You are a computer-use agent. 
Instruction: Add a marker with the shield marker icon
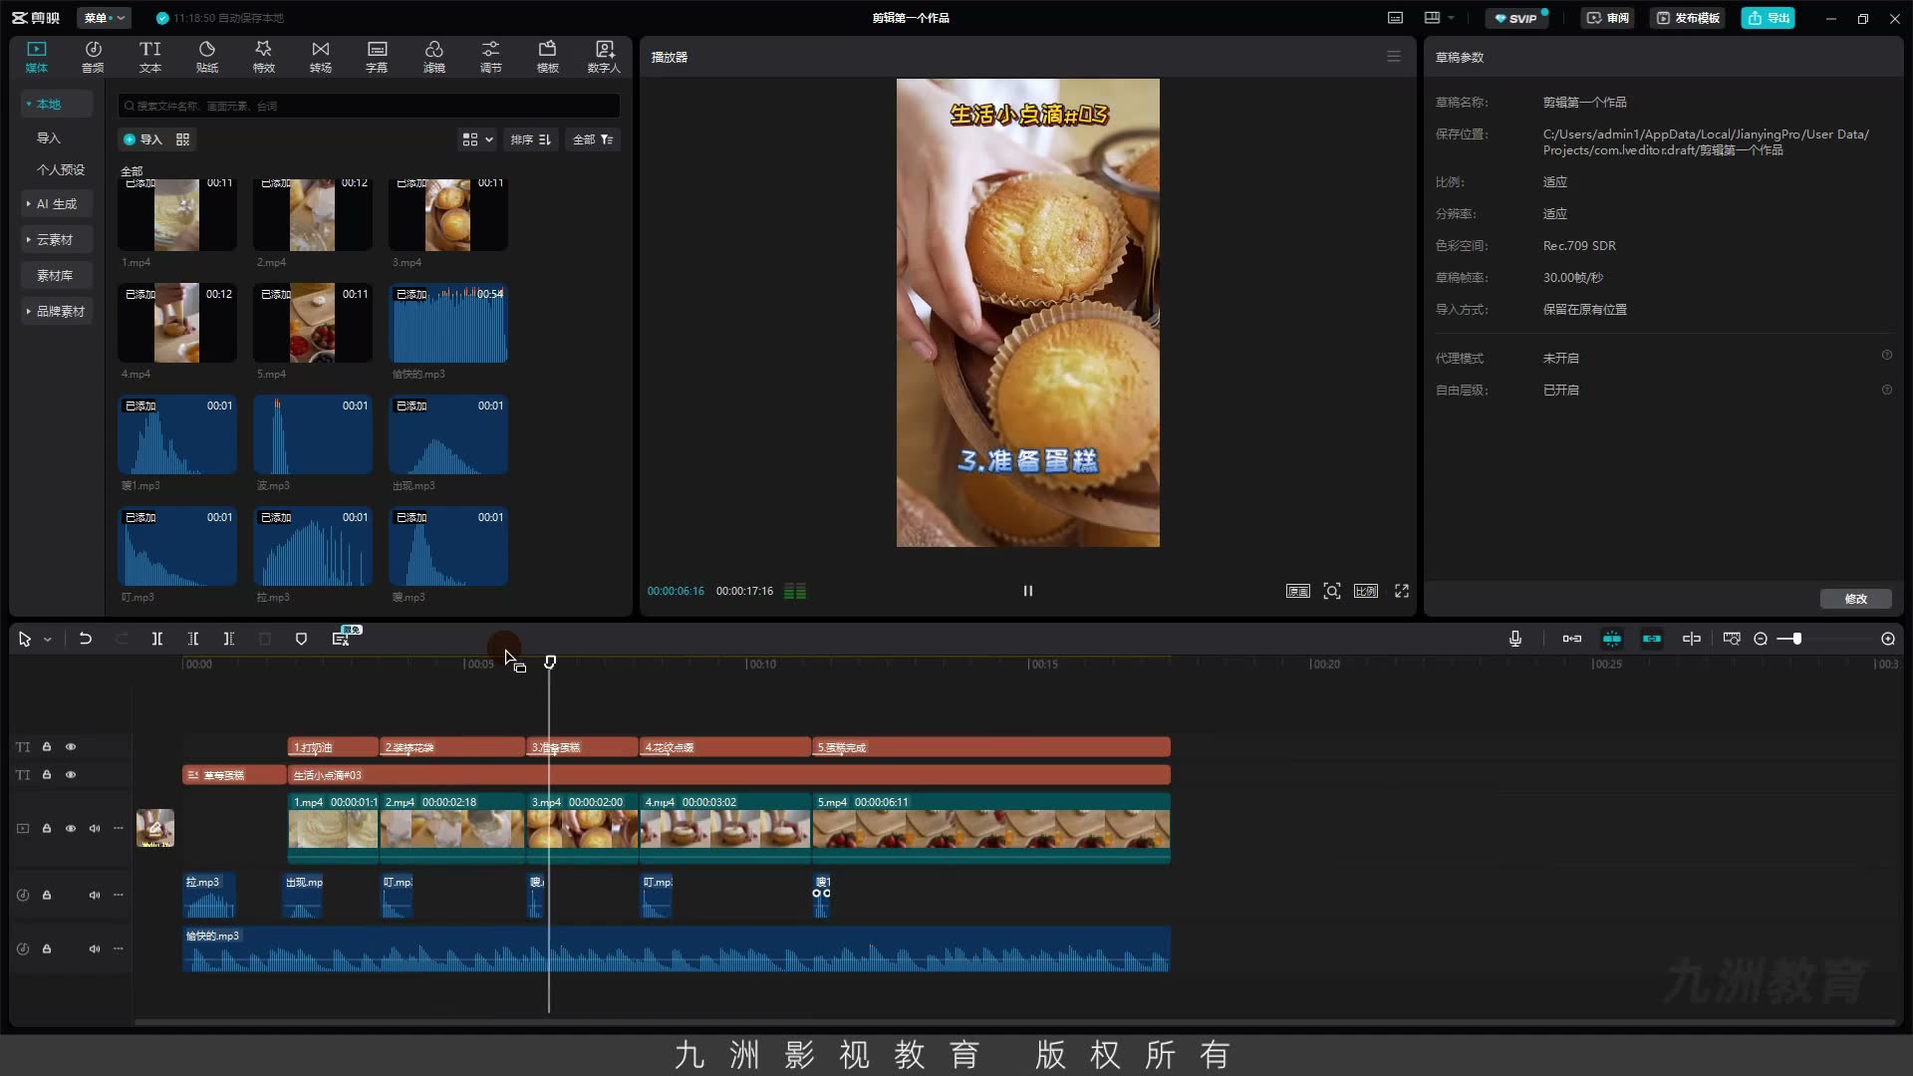(301, 639)
